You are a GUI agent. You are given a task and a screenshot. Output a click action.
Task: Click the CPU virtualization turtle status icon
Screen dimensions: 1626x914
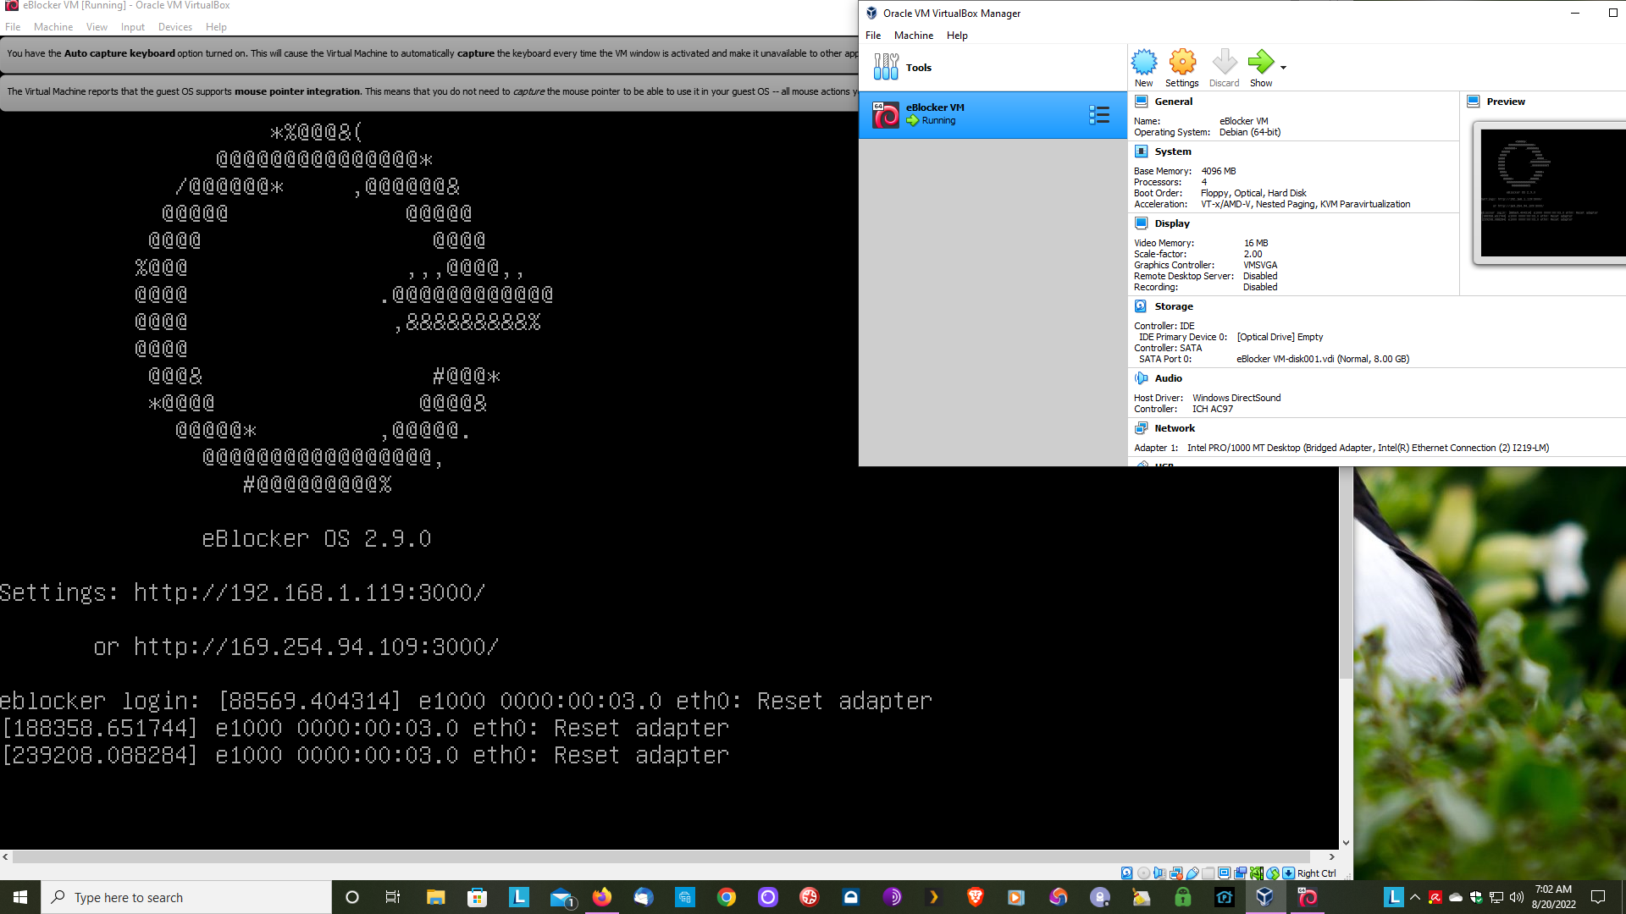(x=1257, y=873)
